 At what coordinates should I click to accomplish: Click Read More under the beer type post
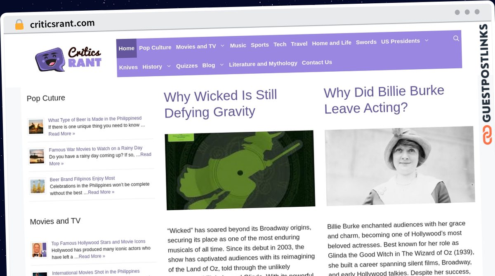62,134
